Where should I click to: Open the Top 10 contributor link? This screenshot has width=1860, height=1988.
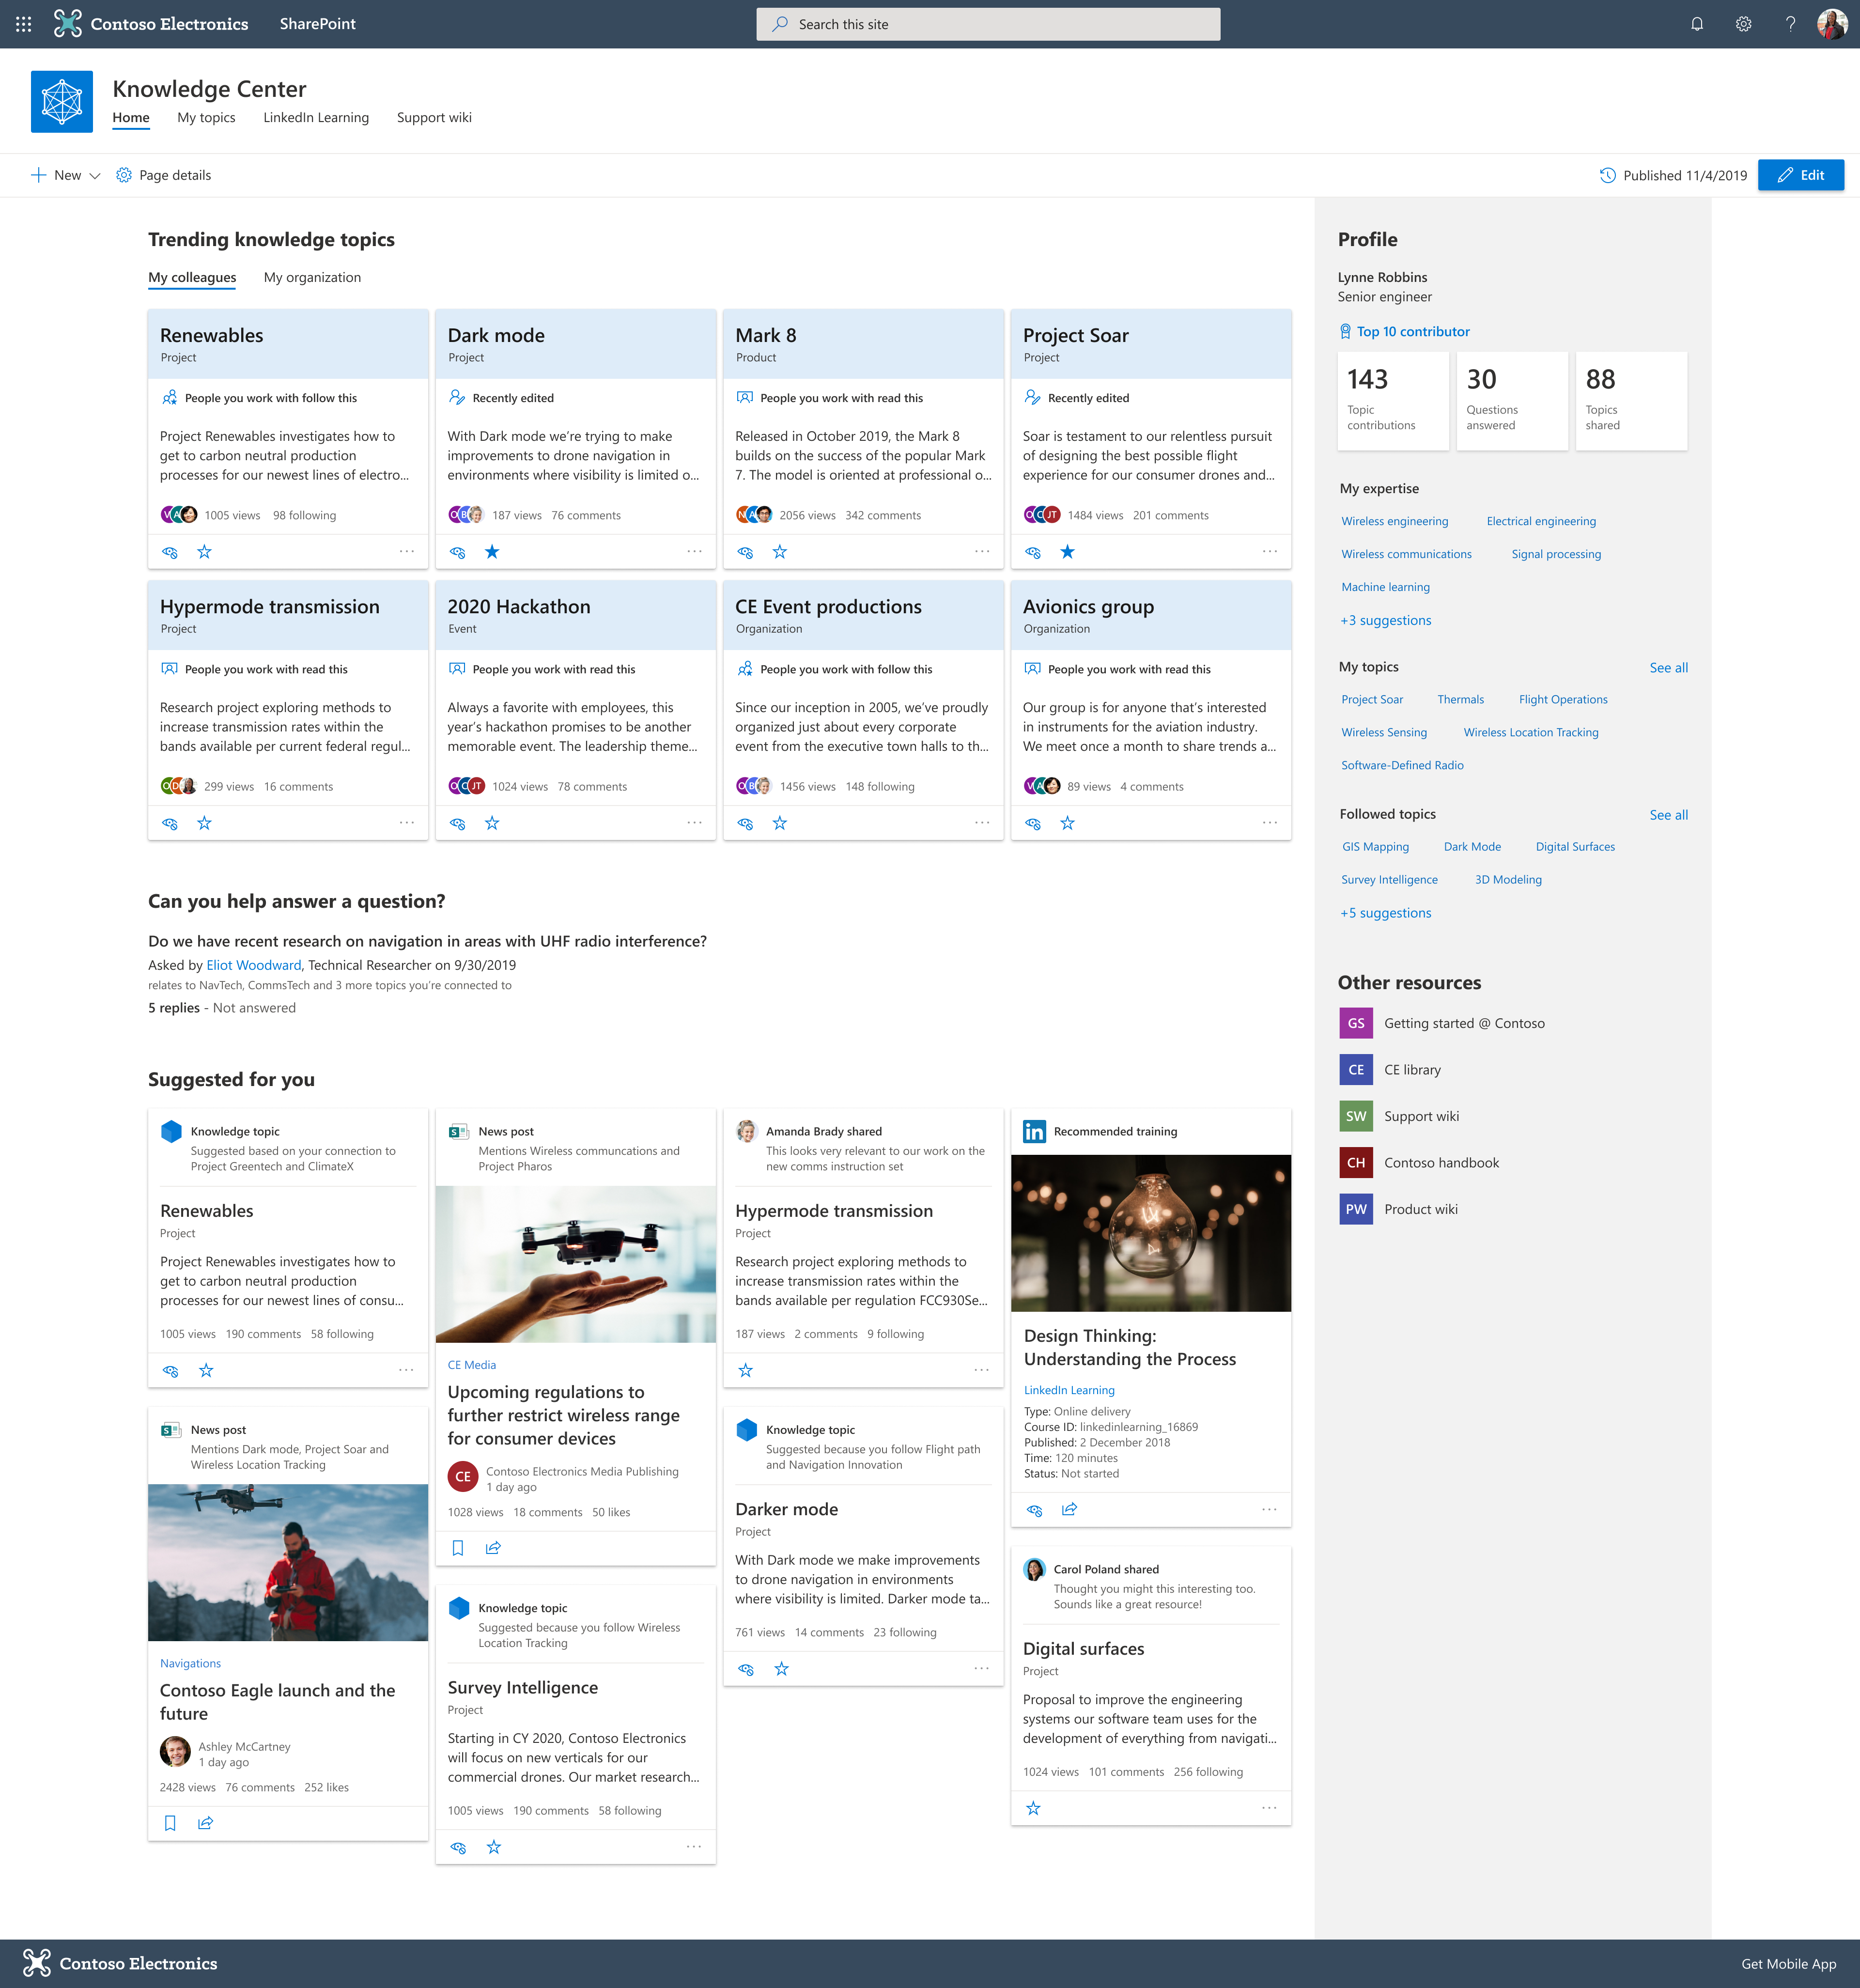coord(1404,332)
